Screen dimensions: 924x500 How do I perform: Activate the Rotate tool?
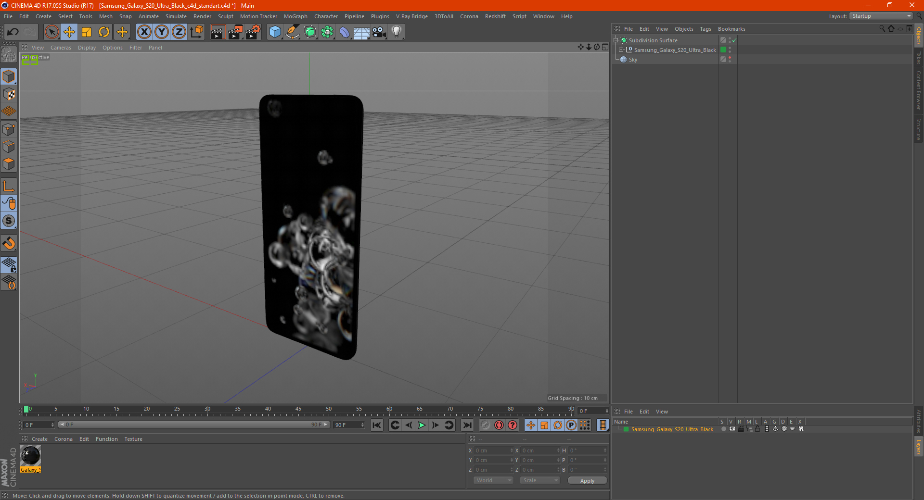point(104,32)
